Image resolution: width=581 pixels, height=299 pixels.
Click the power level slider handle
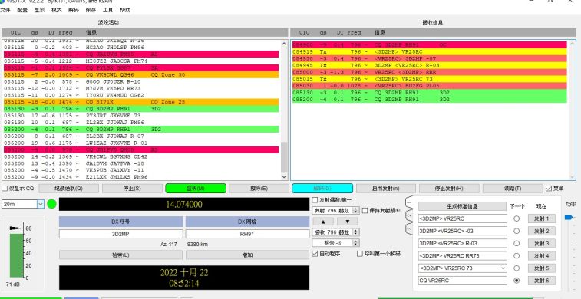(x=569, y=218)
